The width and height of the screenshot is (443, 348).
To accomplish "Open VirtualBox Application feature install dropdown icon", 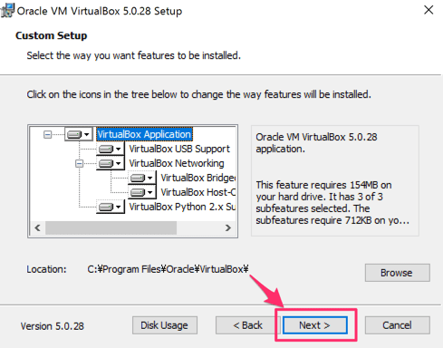I will coord(78,134).
